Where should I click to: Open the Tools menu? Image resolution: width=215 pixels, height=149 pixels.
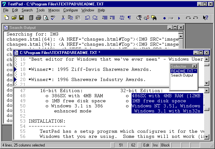point(40,10)
